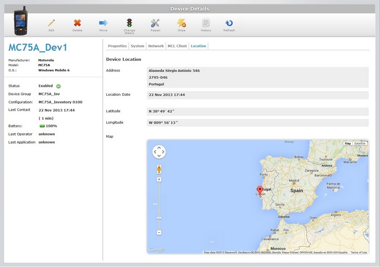
Task: Switch to the Properties tab
Action: pos(117,46)
